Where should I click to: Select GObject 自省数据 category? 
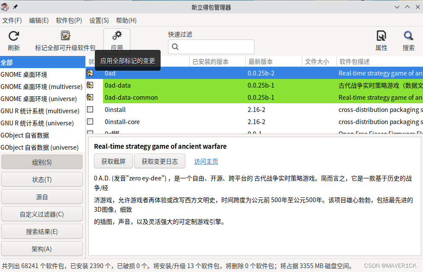pyautogui.click(x=42, y=135)
